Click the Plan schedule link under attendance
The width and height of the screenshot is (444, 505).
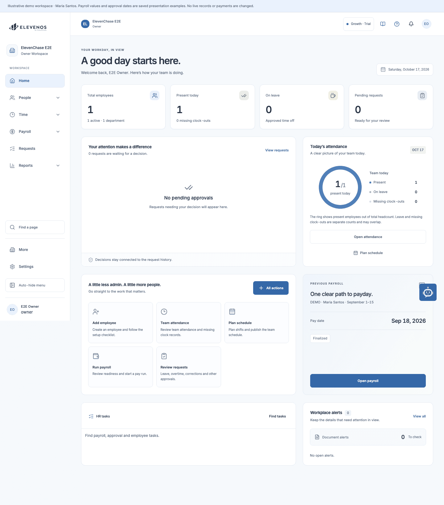pos(368,253)
